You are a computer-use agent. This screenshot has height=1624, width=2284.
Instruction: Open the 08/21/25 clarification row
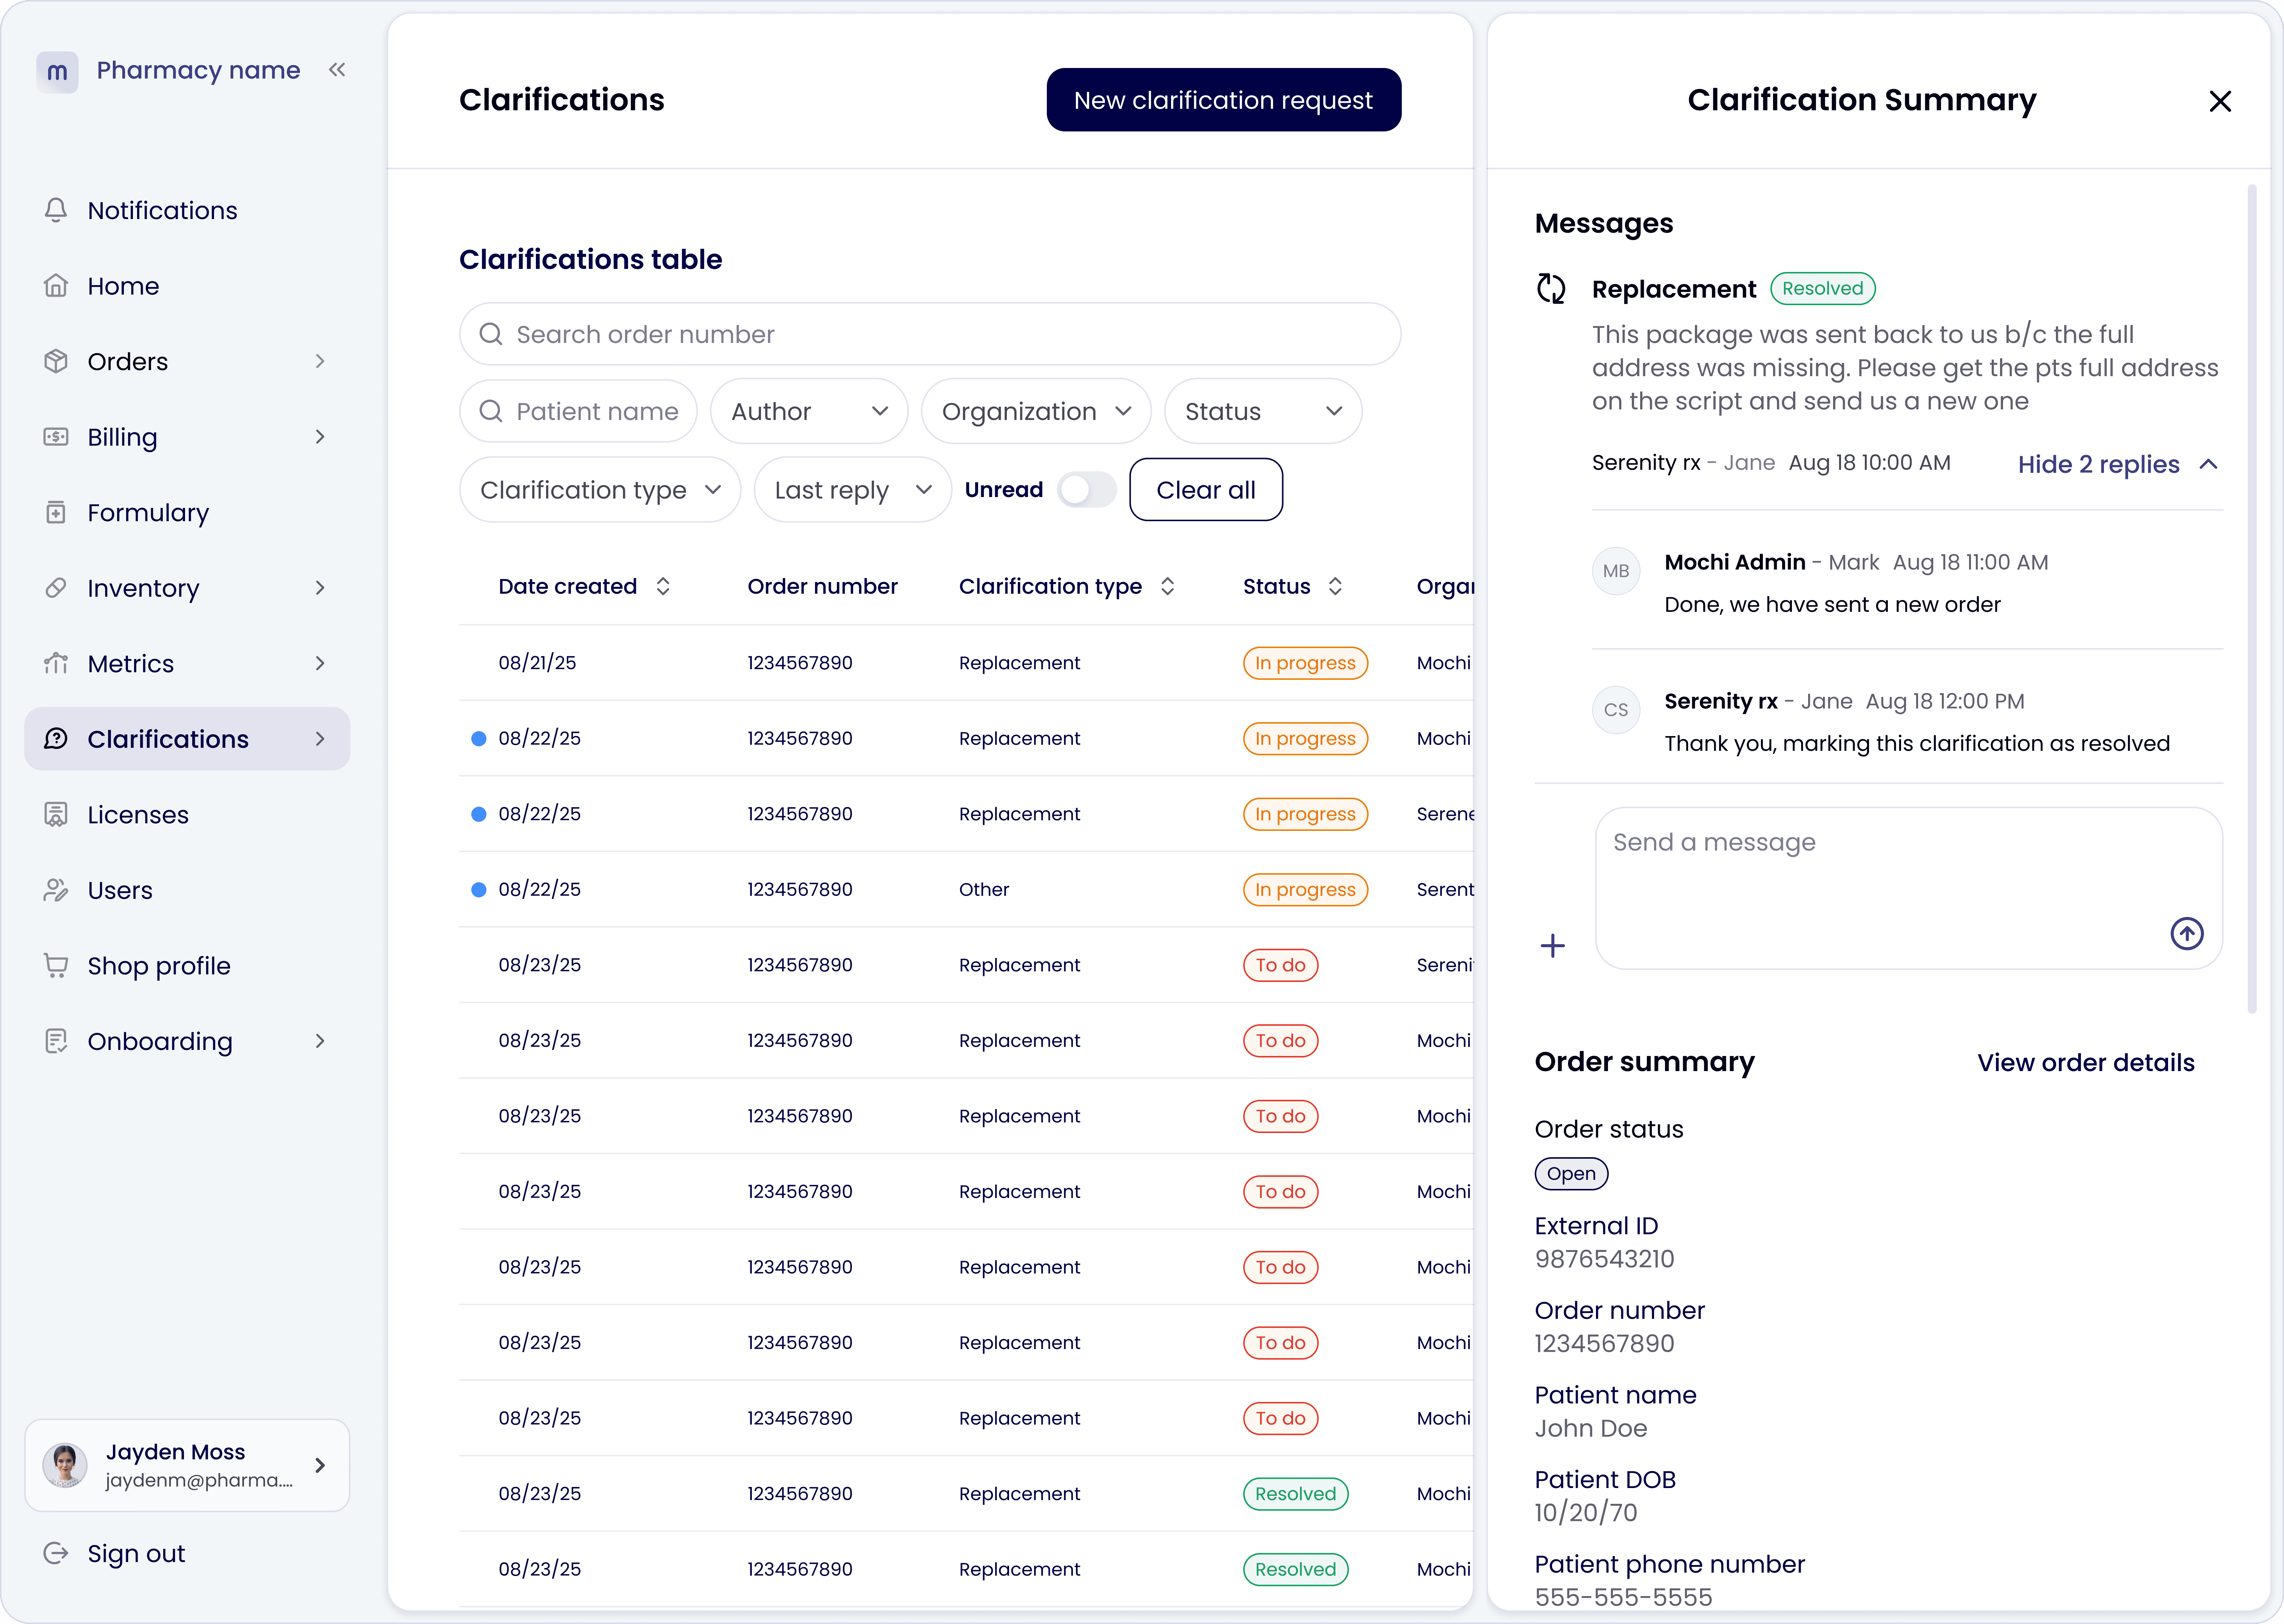pos(966,663)
